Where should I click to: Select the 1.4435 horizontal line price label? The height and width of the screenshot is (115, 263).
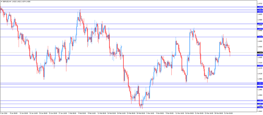point(260,37)
